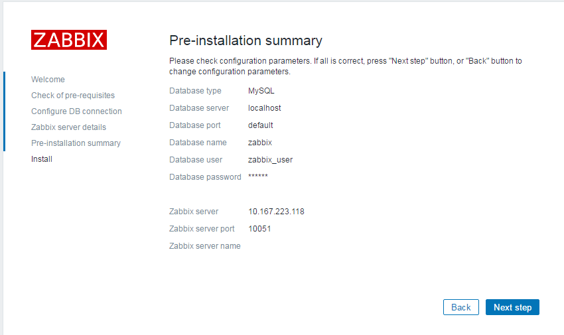Click the ZABBIX logo
Viewport: 564px width, 335px height.
click(69, 40)
